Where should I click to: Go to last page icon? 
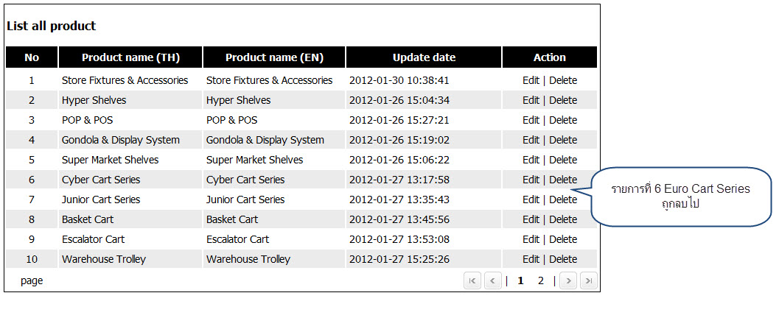pyautogui.click(x=588, y=280)
